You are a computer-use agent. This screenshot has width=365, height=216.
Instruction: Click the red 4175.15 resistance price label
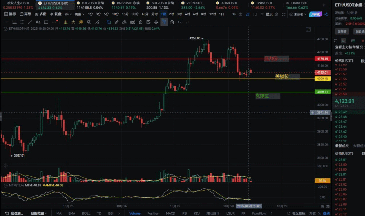coord(322,59)
